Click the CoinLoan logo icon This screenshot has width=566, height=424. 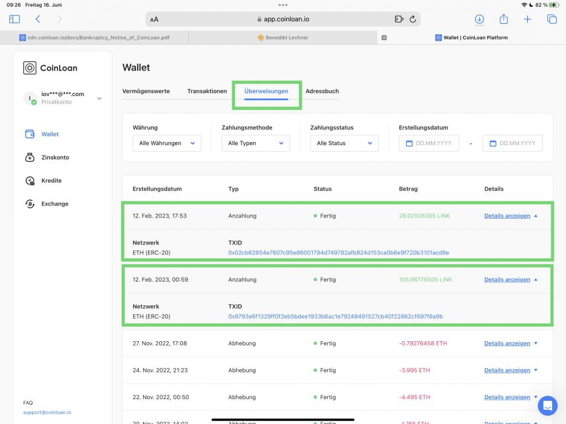(x=30, y=68)
